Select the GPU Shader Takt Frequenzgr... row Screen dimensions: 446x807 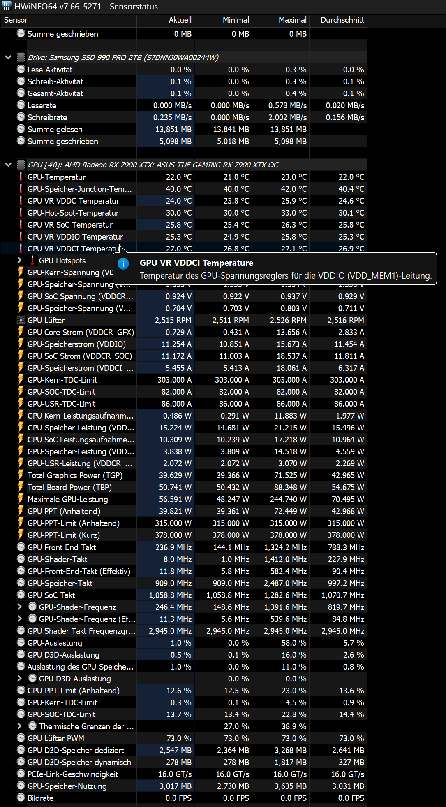click(183, 631)
